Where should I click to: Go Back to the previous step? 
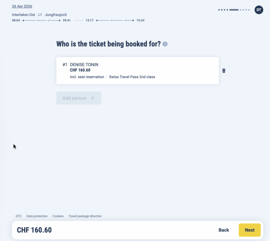pyautogui.click(x=224, y=230)
